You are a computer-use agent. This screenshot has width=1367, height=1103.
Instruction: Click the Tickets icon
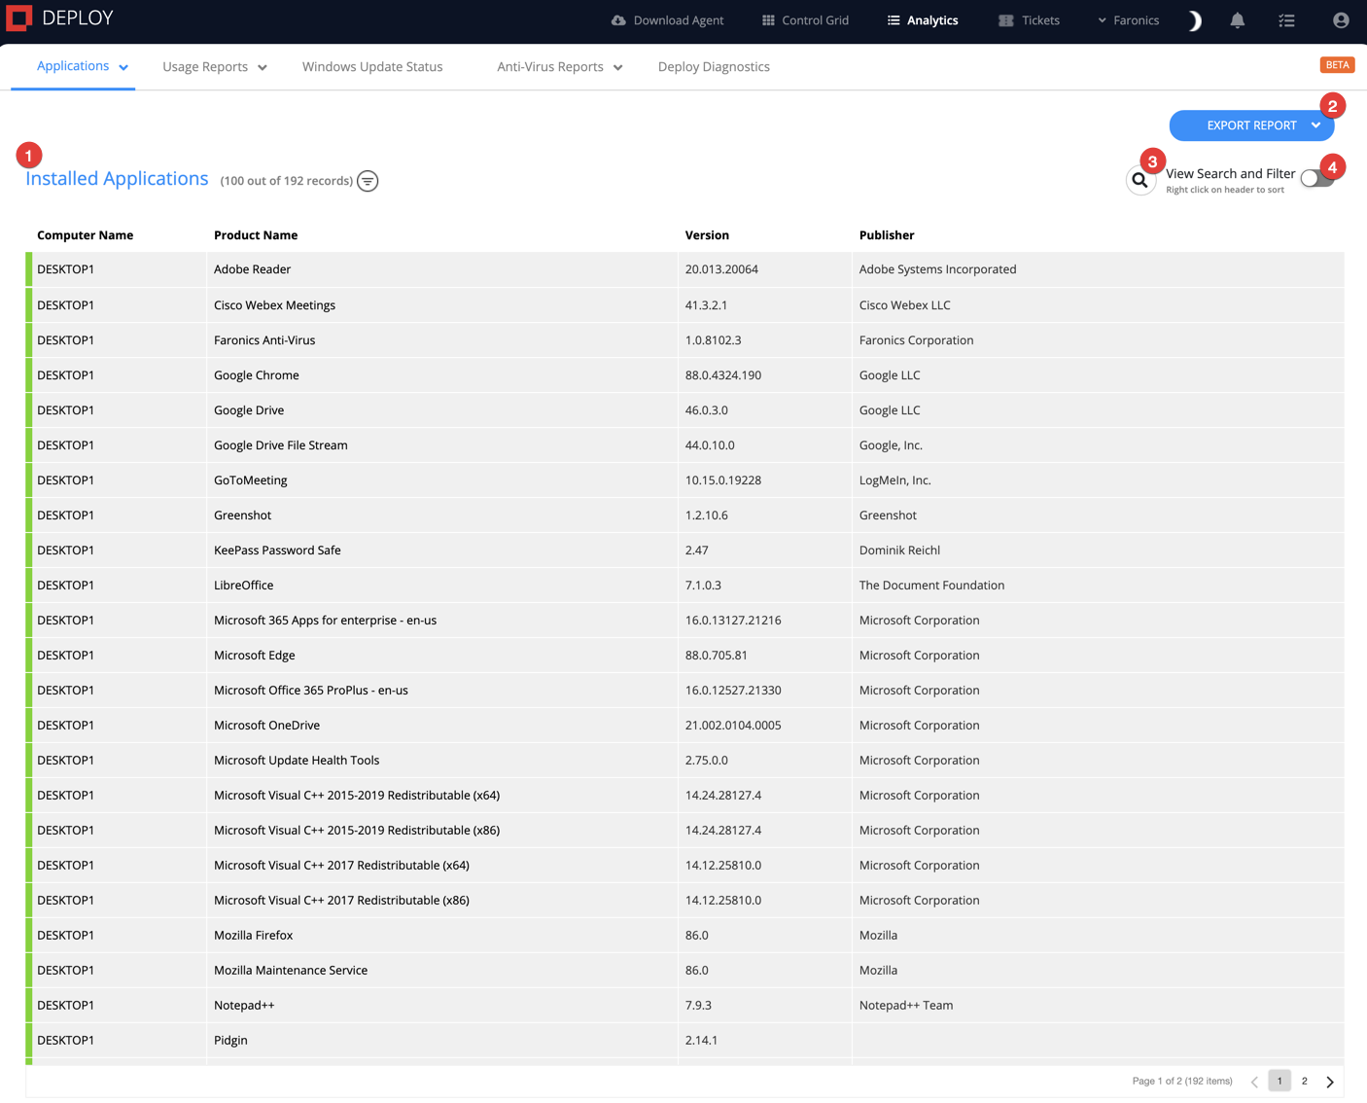[1006, 20]
